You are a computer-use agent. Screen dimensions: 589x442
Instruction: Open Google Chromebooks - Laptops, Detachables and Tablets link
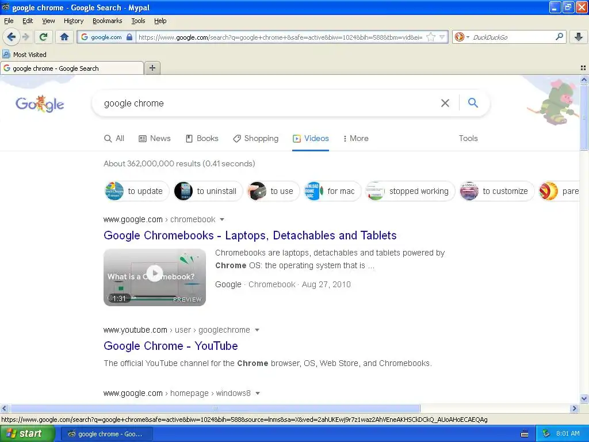250,235
